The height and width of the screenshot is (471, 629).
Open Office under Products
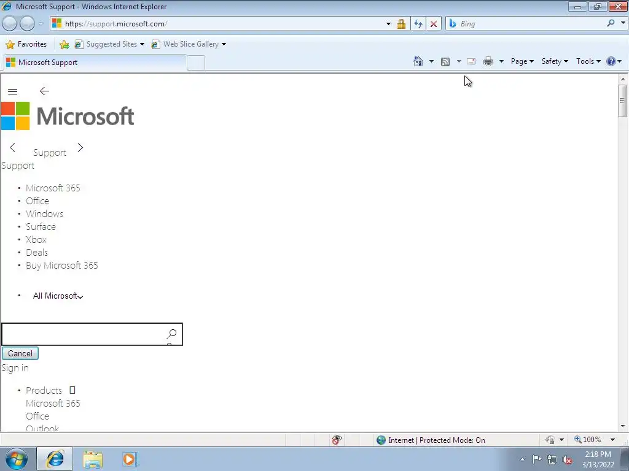[37, 416]
